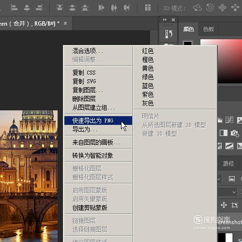Click the align horizontal centers icon
This screenshot has height=242, width=242.
point(27,8)
